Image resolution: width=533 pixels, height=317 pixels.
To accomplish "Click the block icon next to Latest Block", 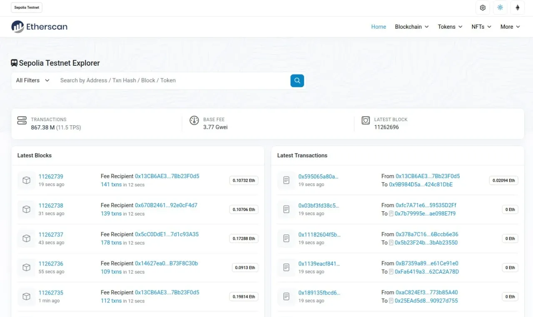I will pos(366,121).
